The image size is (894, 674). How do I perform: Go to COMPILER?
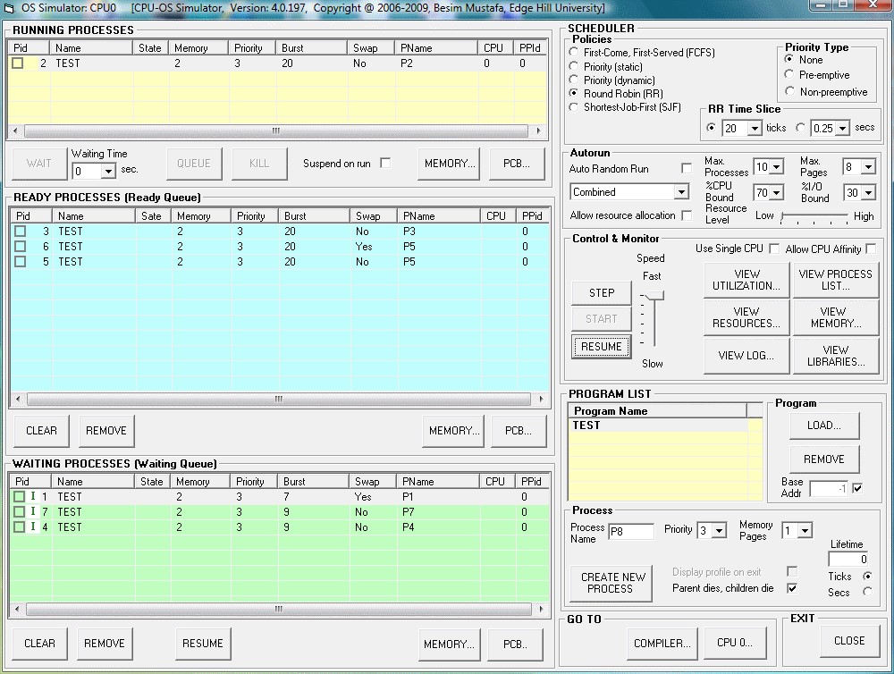(x=662, y=644)
